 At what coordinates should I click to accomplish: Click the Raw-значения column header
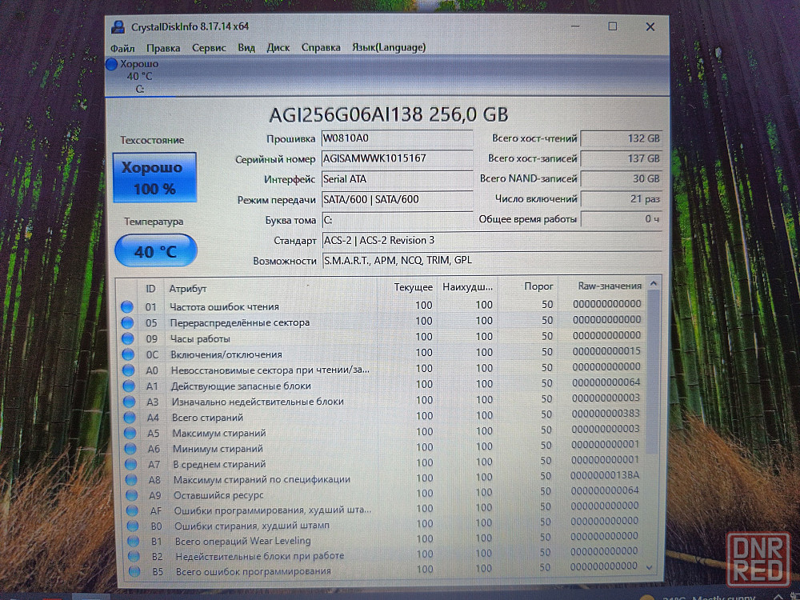coord(602,286)
